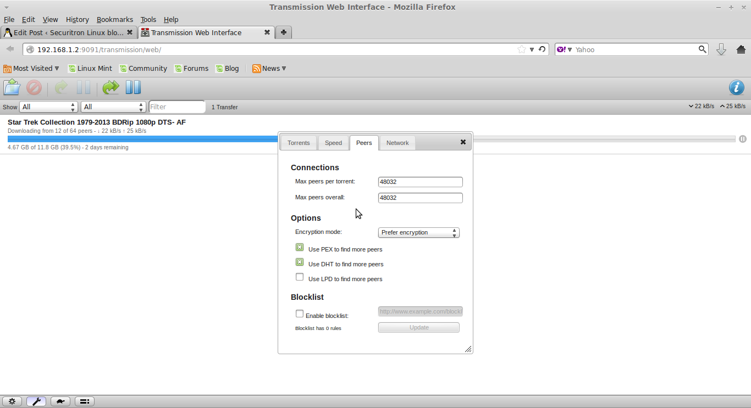Open the Forums bookmark
The image size is (751, 408).
coord(191,69)
